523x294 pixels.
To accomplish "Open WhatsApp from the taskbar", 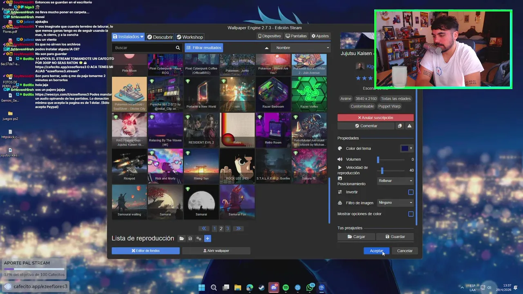I will (310, 287).
